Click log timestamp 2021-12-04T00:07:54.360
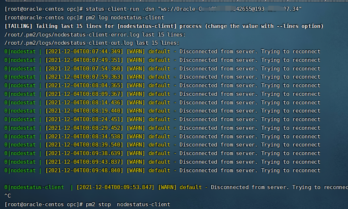This screenshot has width=348, height=209. pyautogui.click(x=84, y=69)
